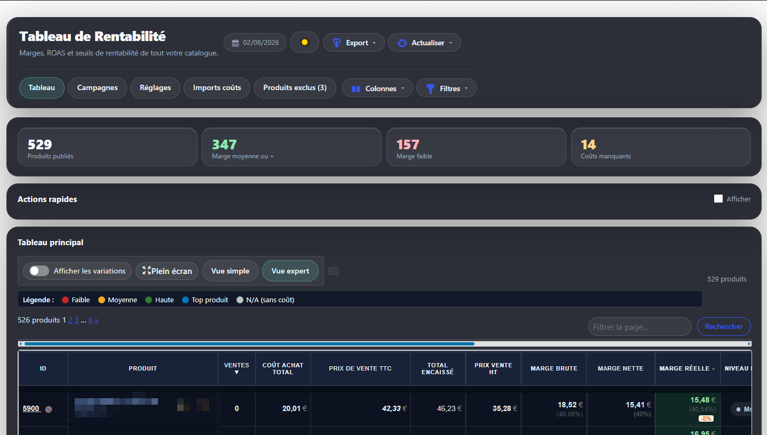Viewport: 767px width, 435px height.
Task: Click the Filtres funnel icon
Action: pos(430,88)
